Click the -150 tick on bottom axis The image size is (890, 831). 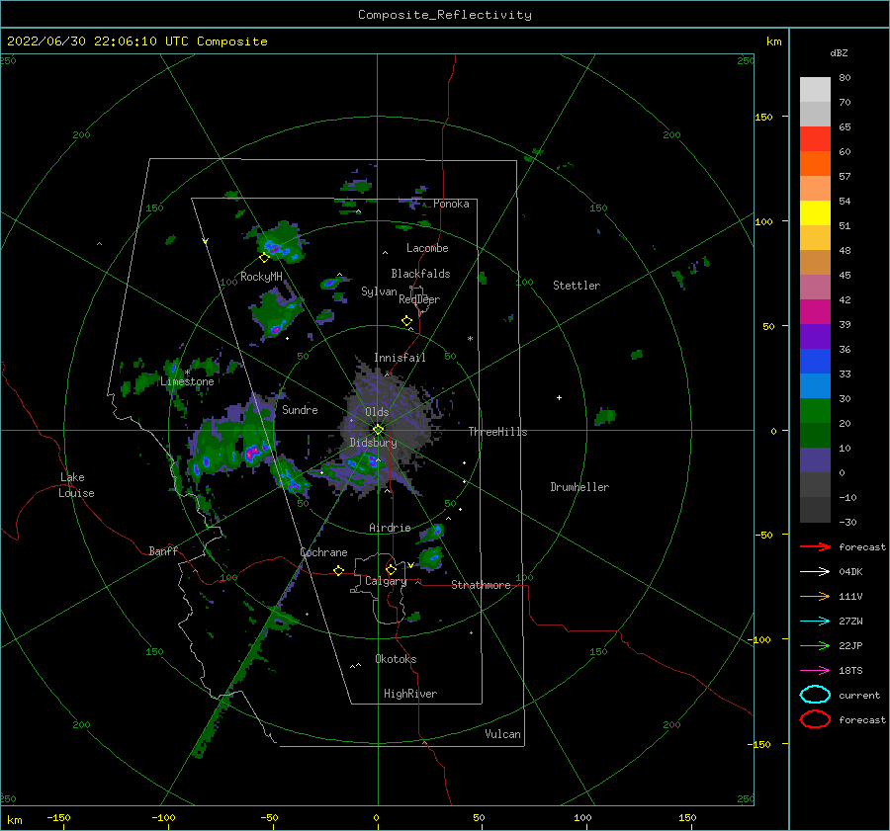click(x=58, y=817)
